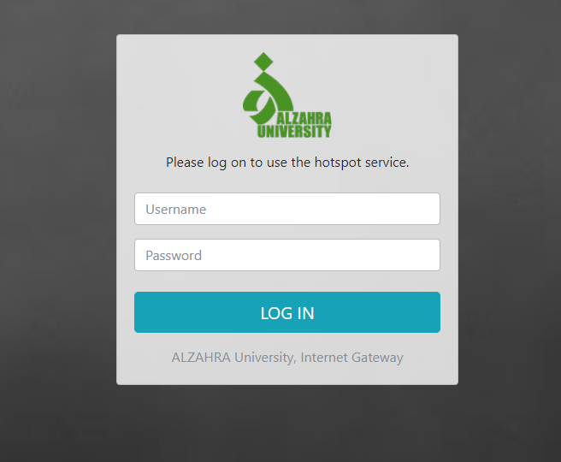Focus the Password input field
The image size is (561, 462).
(x=287, y=255)
